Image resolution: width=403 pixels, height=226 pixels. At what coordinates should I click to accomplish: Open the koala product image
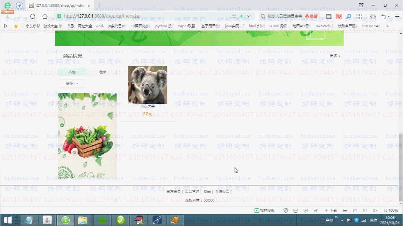click(147, 85)
